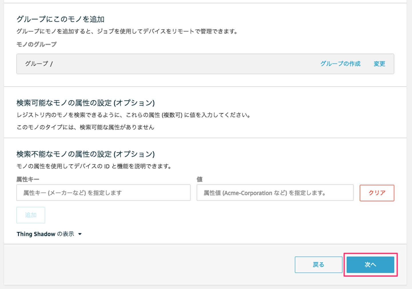Click the description about device ID and functions

[94, 166]
